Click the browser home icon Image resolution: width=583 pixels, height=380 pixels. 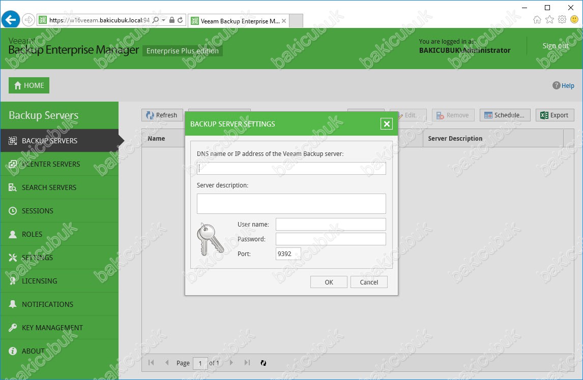[537, 20]
